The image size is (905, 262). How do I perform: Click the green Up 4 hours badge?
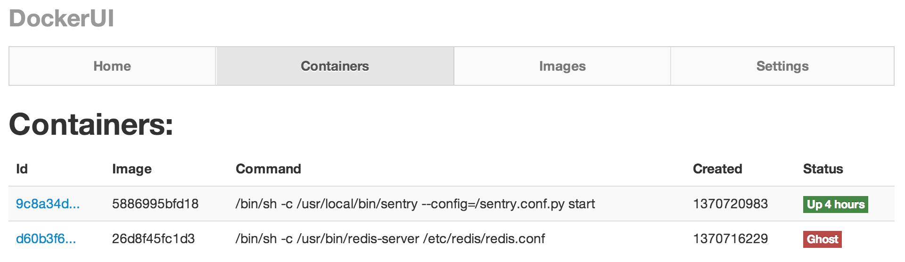click(836, 205)
